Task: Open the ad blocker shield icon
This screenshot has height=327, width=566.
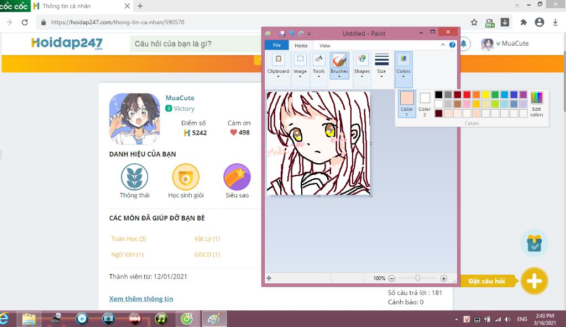Action: click(x=490, y=23)
